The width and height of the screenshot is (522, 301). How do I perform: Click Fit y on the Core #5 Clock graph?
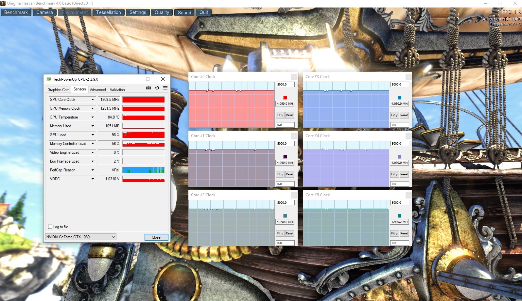point(394,233)
